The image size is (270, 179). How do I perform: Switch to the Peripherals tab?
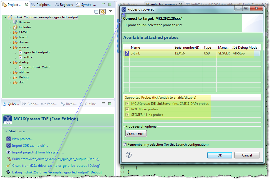(x=41, y=5)
